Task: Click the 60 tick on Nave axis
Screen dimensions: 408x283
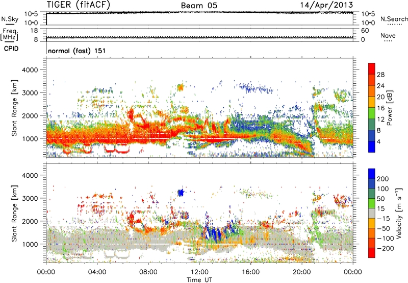Action: [365, 31]
